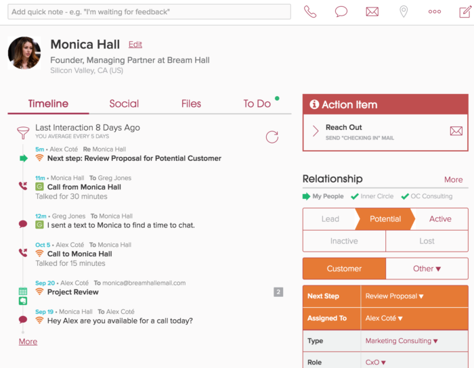Open the Call from Monica Hall entry
The height and width of the screenshot is (368, 474).
coord(84,187)
